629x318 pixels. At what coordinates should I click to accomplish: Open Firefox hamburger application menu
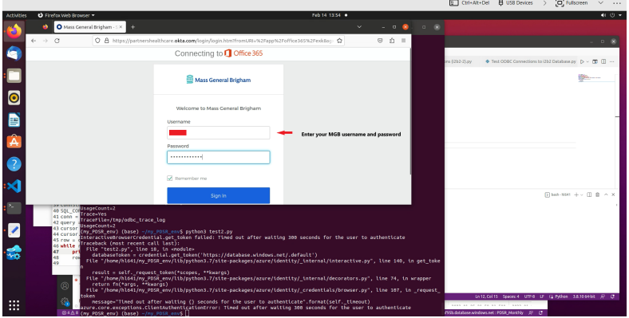(x=404, y=41)
